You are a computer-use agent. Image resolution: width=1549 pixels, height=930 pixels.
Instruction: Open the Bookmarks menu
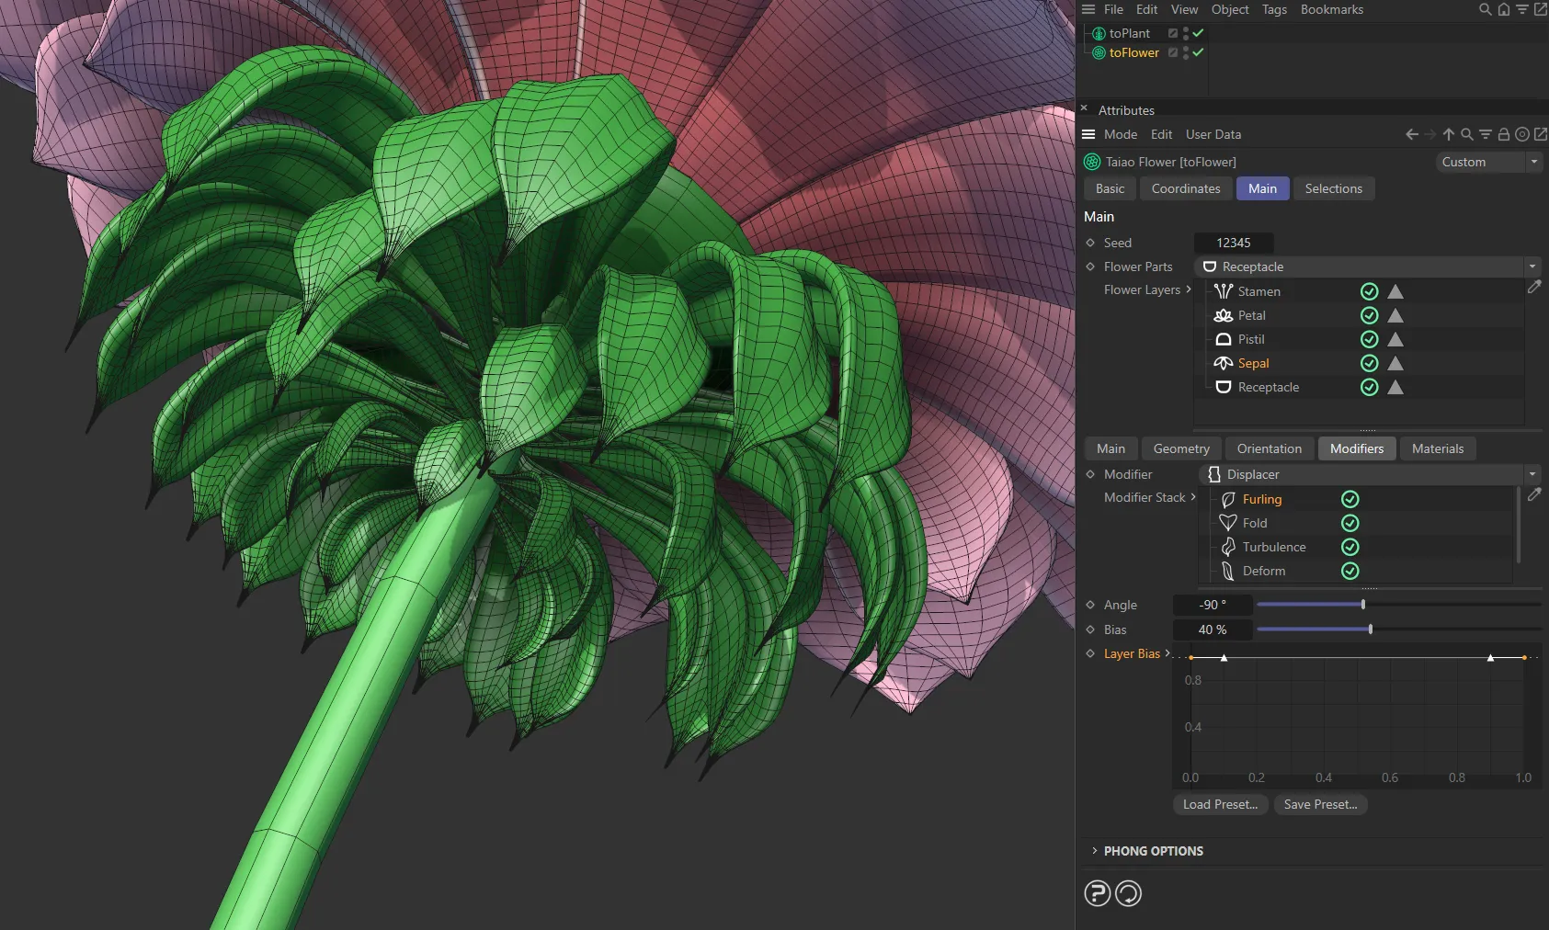(1331, 9)
